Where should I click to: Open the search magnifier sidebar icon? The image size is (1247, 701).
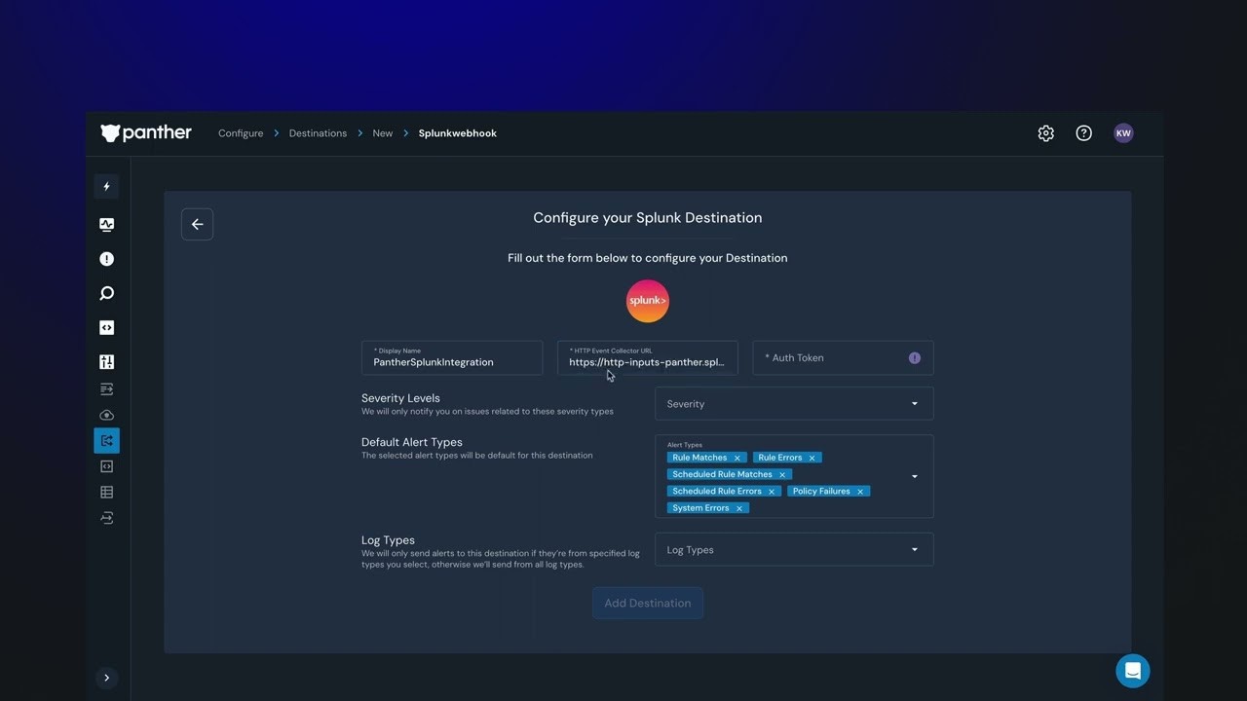pyautogui.click(x=107, y=293)
